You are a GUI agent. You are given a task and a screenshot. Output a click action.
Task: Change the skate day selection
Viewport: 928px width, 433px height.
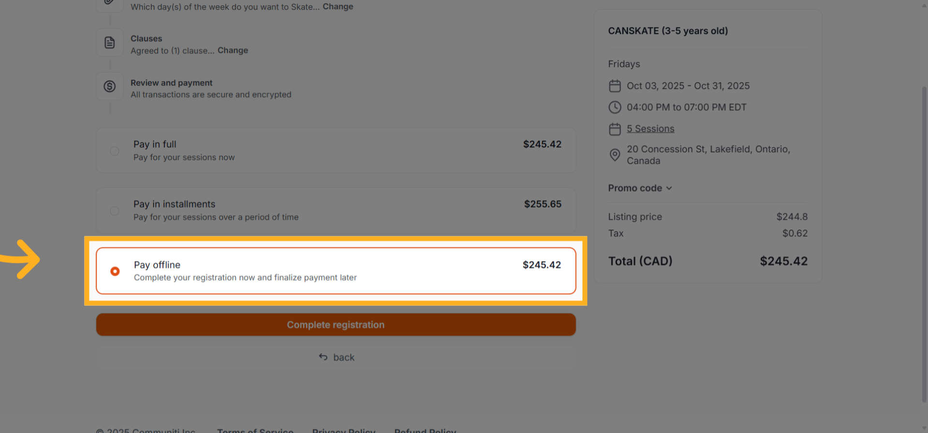[x=338, y=7]
